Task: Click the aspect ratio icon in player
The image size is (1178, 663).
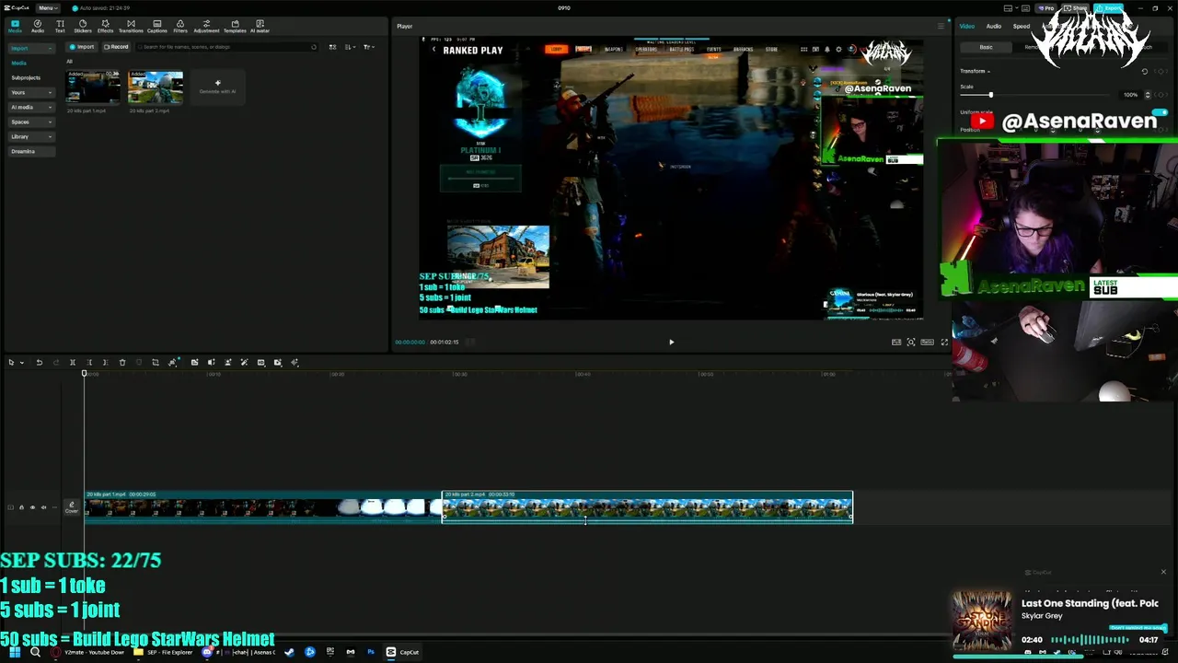Action: pos(928,343)
